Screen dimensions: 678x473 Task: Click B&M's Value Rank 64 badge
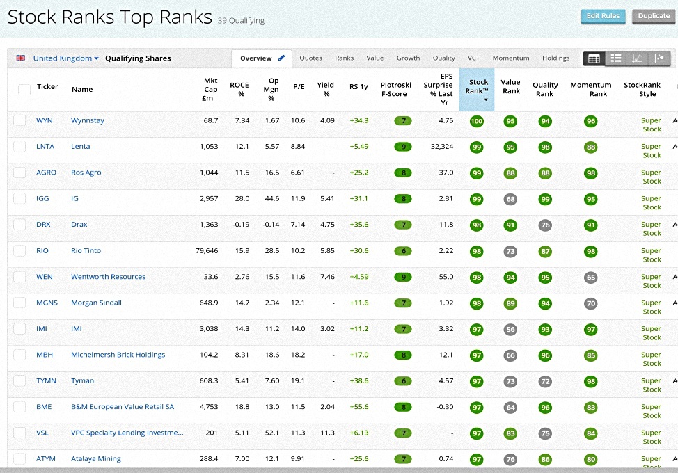[511, 408]
